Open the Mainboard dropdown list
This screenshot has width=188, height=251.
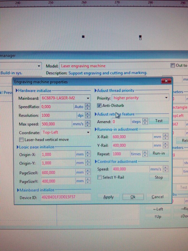coord(88,98)
